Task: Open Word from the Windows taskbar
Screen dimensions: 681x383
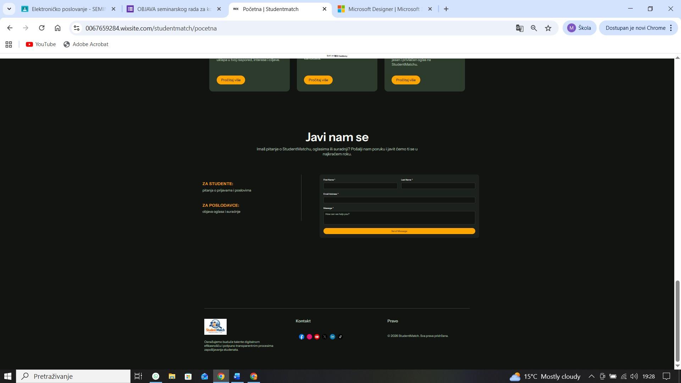Action: tap(237, 376)
